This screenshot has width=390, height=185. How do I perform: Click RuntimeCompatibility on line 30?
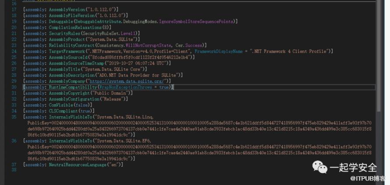73,87
